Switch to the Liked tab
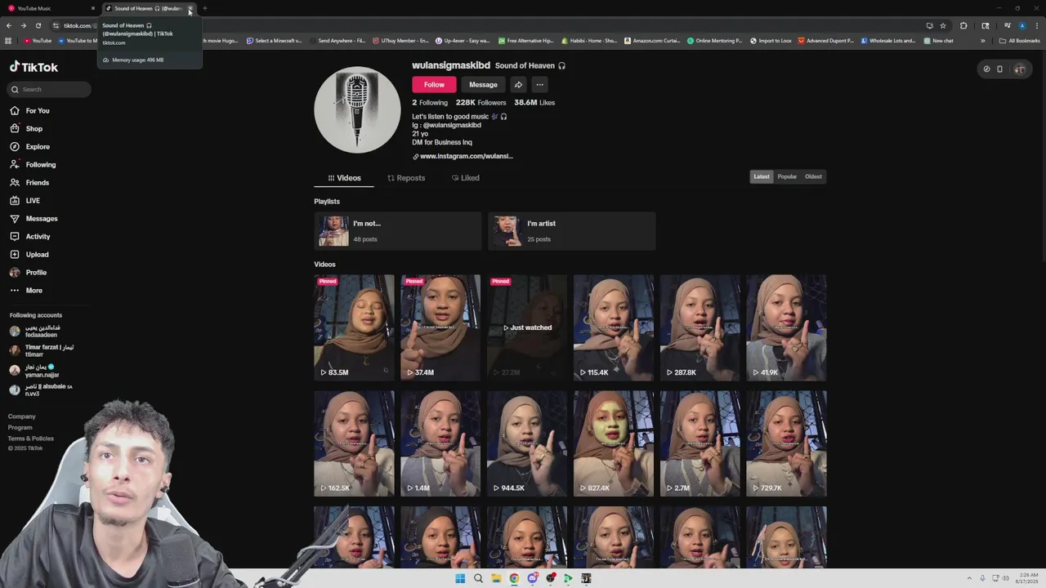 click(x=466, y=178)
